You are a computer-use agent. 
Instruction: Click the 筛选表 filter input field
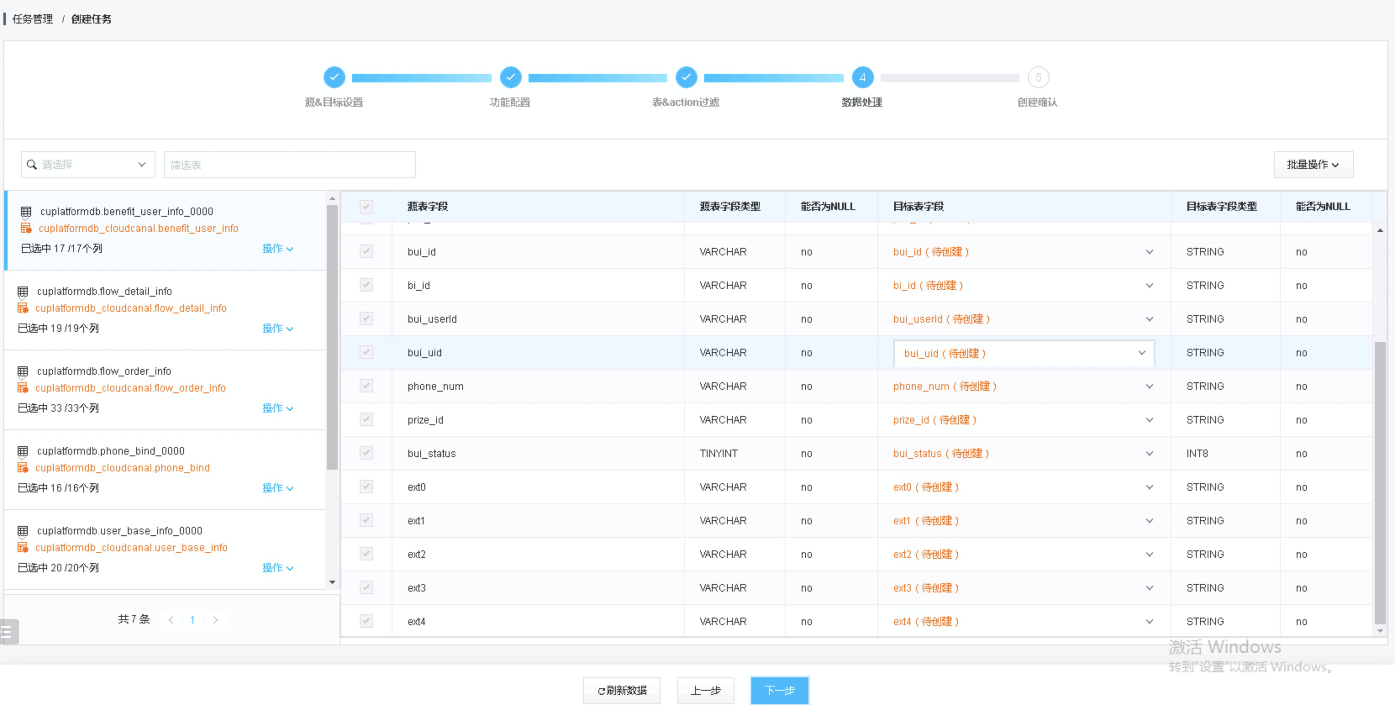(x=289, y=165)
